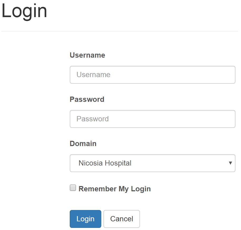This screenshot has height=230, width=241.
Task: Select the Nicosia Hospital domain value
Action: tap(105, 163)
